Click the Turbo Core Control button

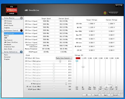click(64, 58)
